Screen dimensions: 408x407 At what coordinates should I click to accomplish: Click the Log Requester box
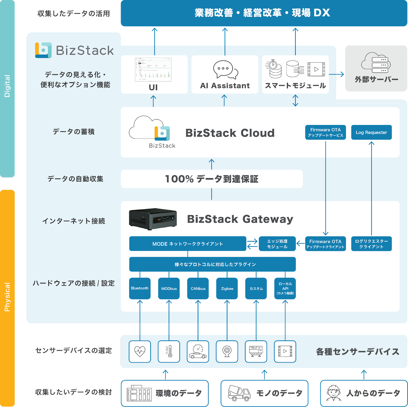[x=371, y=132]
